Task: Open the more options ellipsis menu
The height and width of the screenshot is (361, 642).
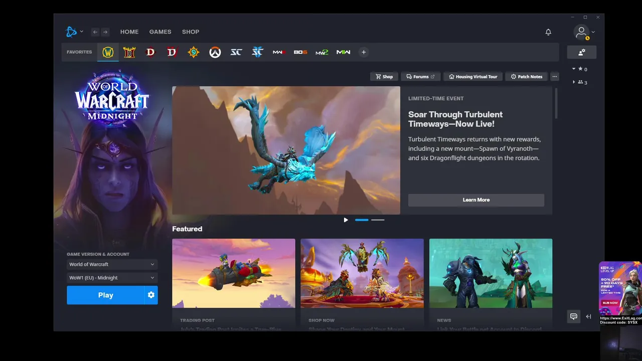Action: pyautogui.click(x=555, y=77)
